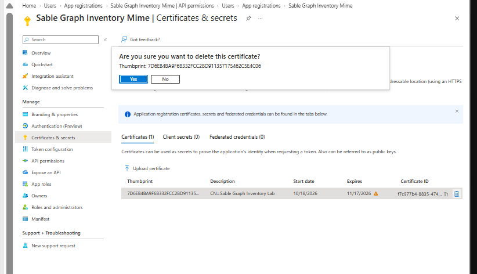477x274 pixels.
Task: Switch to the Federated credentials (0) tab
Action: coord(237,137)
